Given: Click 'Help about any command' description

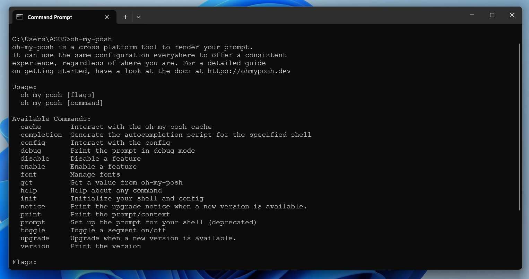Looking at the screenshot, I should [x=116, y=191].
